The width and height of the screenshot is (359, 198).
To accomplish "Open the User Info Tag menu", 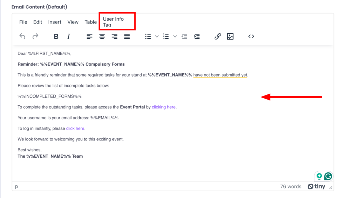I will tap(113, 22).
